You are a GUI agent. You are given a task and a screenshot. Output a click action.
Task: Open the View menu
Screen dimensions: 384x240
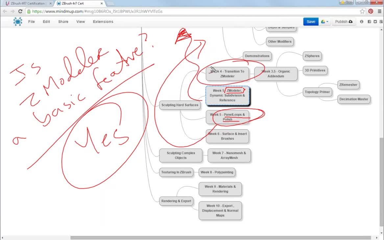[x=81, y=22]
